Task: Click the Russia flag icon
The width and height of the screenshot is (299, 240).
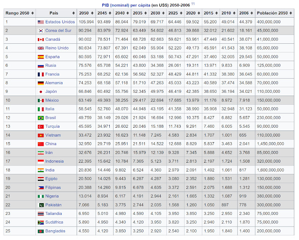Action: [41, 66]
